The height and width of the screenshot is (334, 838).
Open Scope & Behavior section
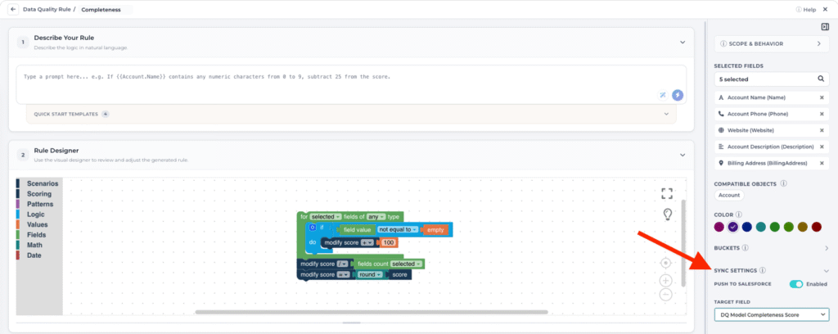[x=772, y=44]
